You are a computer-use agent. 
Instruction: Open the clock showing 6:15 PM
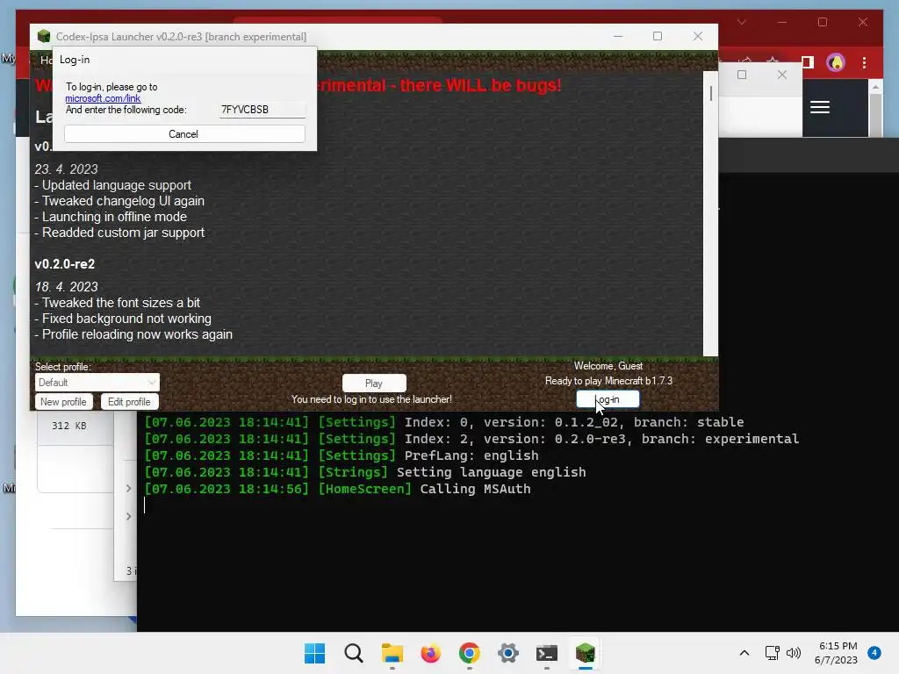(836, 653)
